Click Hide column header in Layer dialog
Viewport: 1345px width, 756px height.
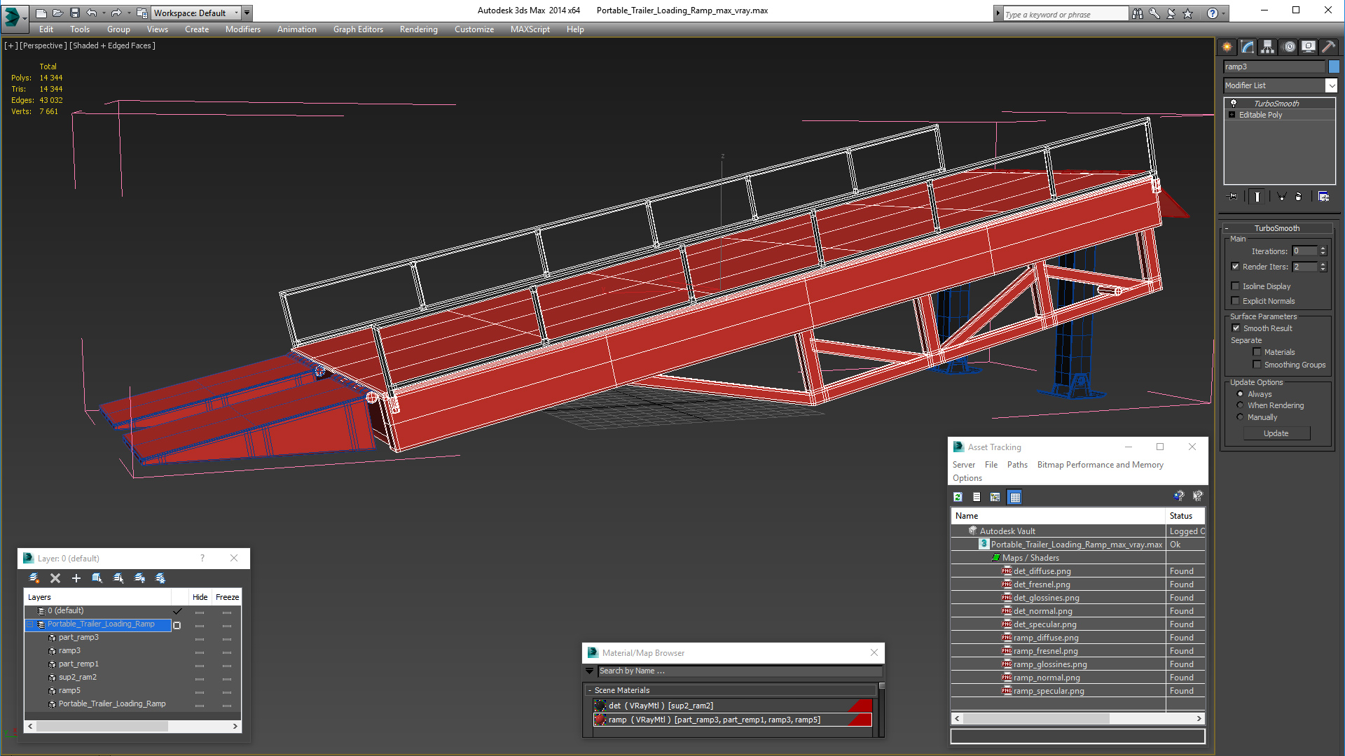pyautogui.click(x=200, y=597)
